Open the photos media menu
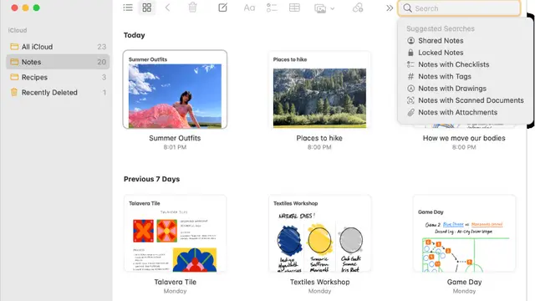 pyautogui.click(x=324, y=8)
